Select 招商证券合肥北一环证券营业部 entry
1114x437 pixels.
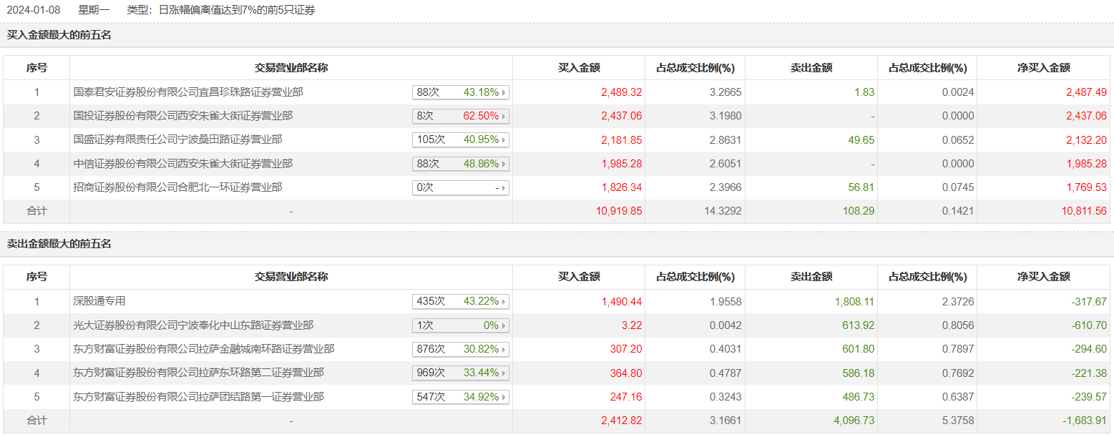click(178, 187)
